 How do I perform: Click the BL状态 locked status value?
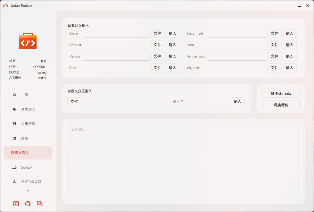click(x=42, y=72)
